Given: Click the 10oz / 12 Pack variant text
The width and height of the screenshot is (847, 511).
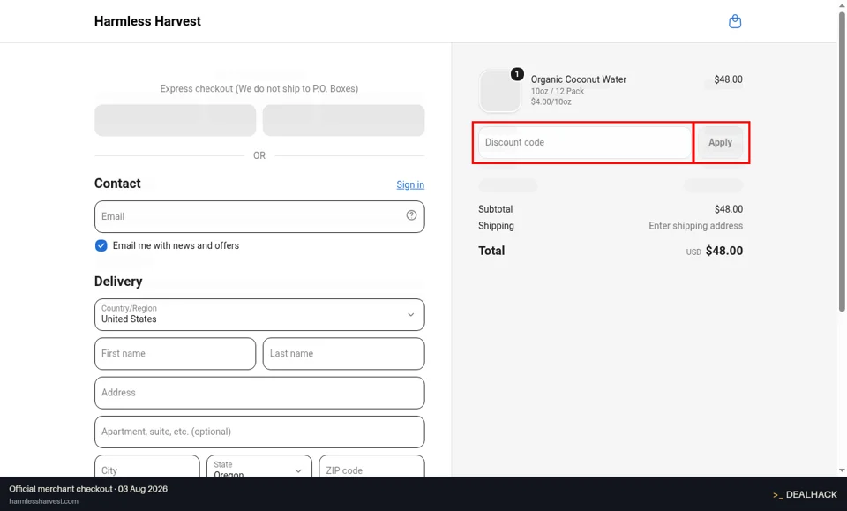Looking at the screenshot, I should click(x=558, y=91).
